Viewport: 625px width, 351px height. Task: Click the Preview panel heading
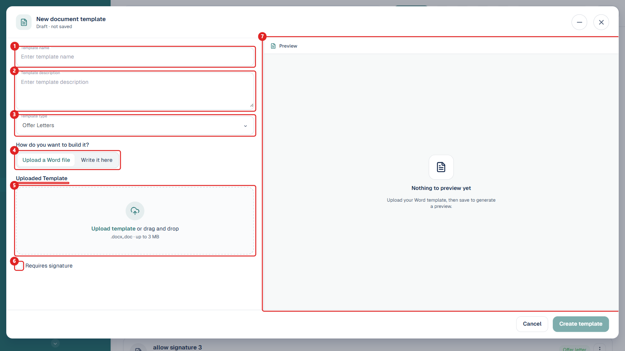pos(288,46)
